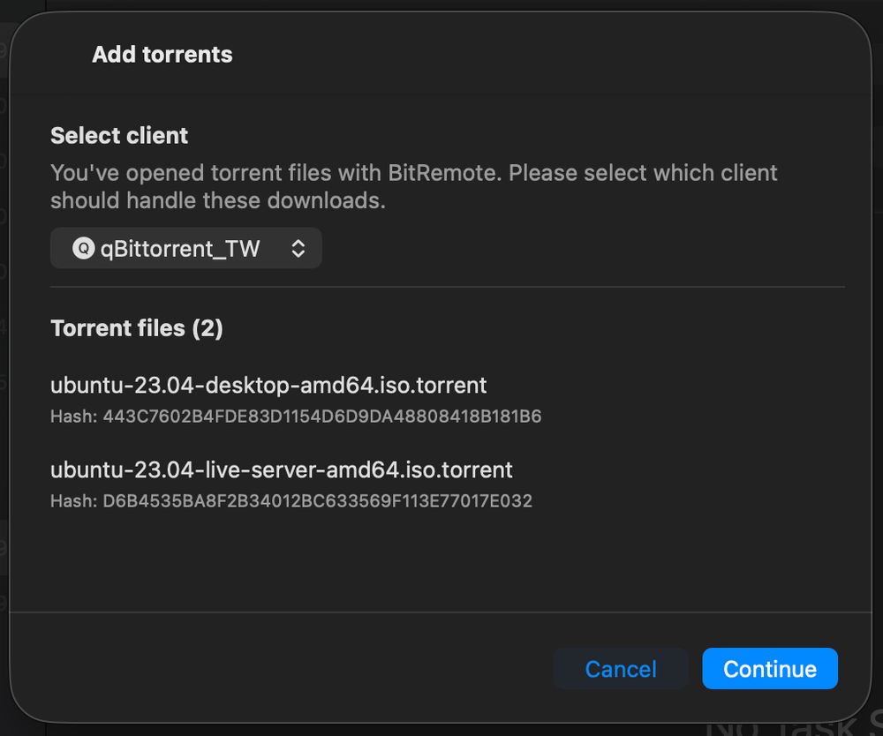Click the "Add torrents" dialog title
The height and width of the screenshot is (736, 883).
coord(162,55)
